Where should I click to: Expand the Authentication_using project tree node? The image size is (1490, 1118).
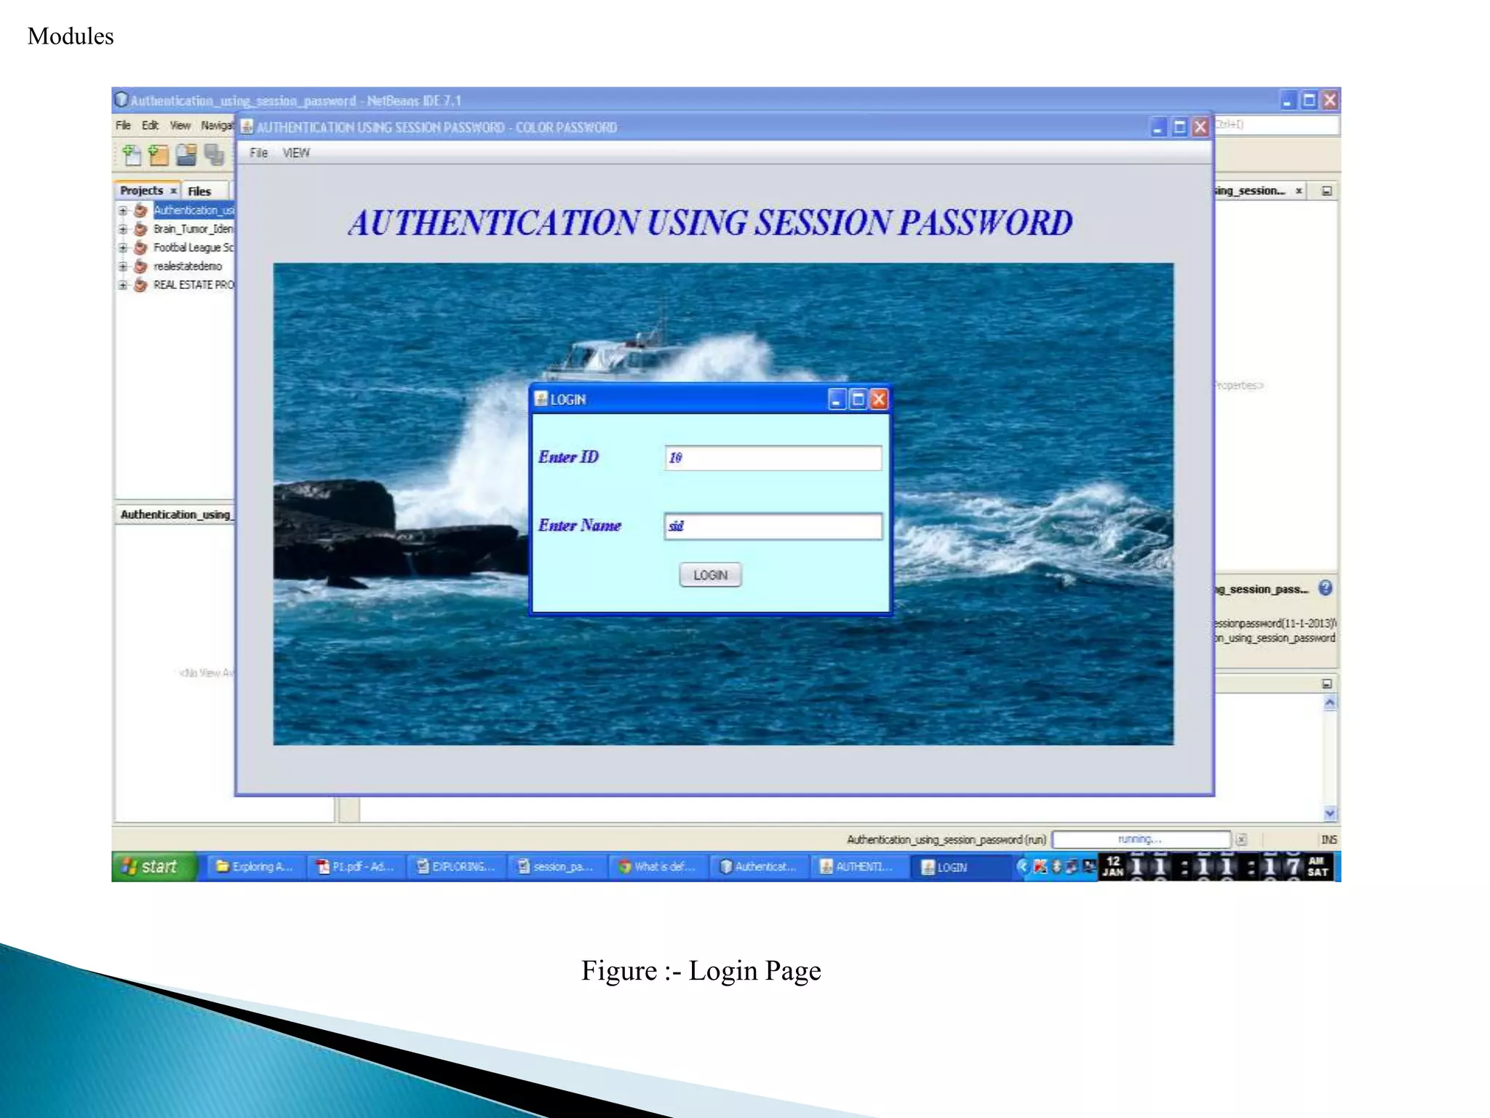click(123, 210)
